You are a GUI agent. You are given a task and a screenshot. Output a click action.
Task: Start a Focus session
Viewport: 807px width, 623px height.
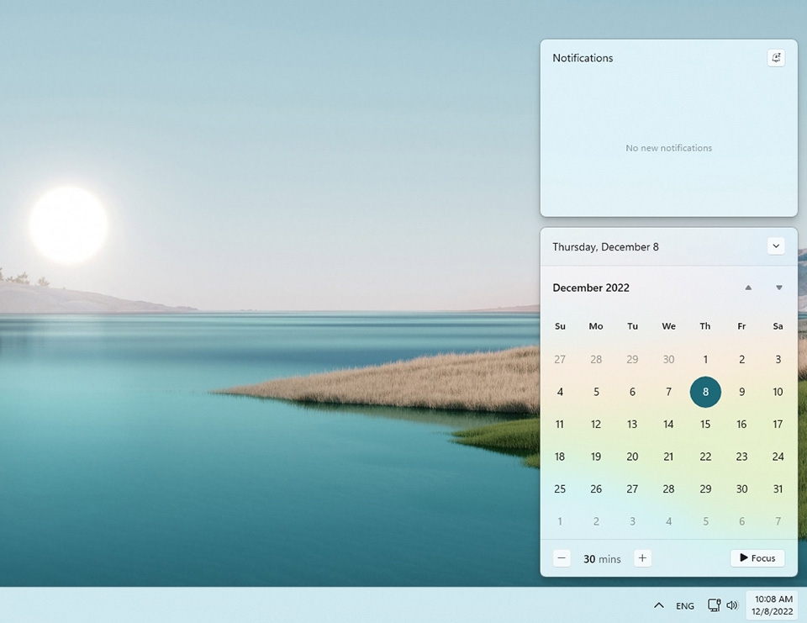pos(757,557)
